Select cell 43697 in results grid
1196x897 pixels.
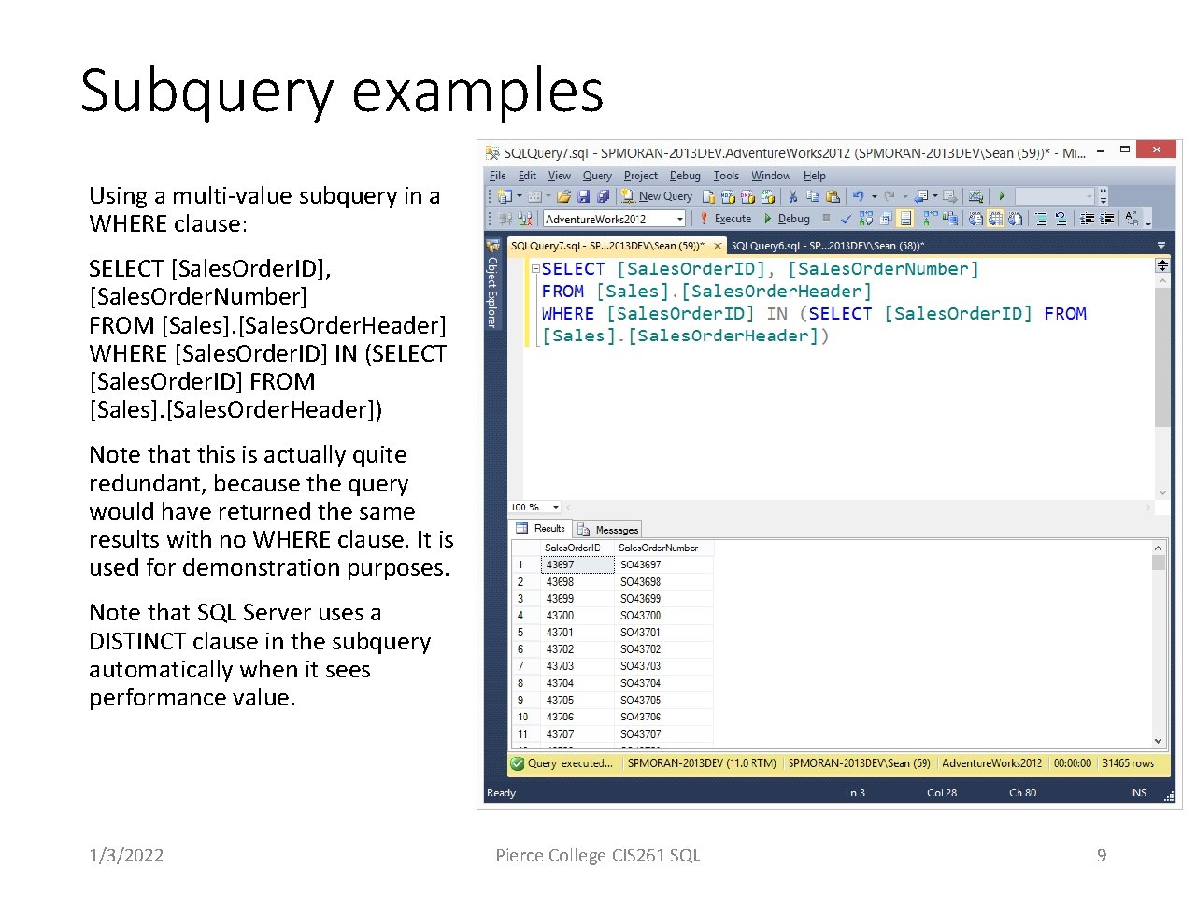click(577, 564)
